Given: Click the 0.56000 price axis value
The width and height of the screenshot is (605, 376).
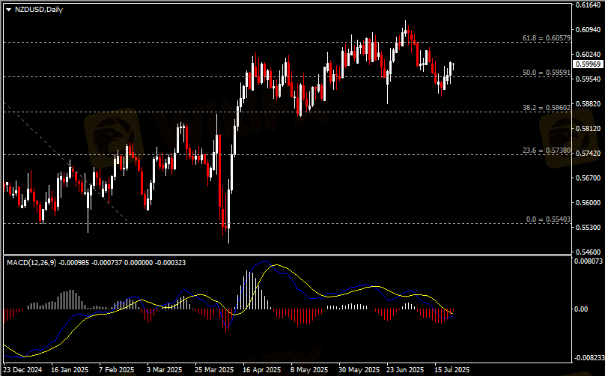Looking at the screenshot, I should tap(588, 203).
